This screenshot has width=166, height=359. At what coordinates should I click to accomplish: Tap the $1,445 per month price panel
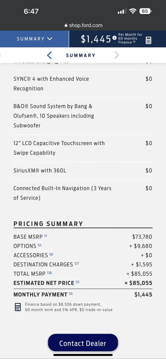pos(117,39)
